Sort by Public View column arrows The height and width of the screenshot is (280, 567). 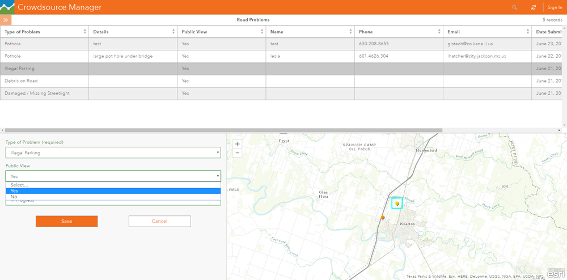262,31
